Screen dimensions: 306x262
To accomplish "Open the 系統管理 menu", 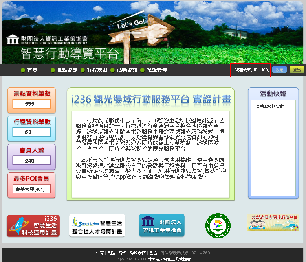I will [x=157, y=70].
